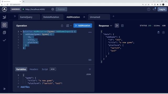Click the 83B response size

(164, 26)
